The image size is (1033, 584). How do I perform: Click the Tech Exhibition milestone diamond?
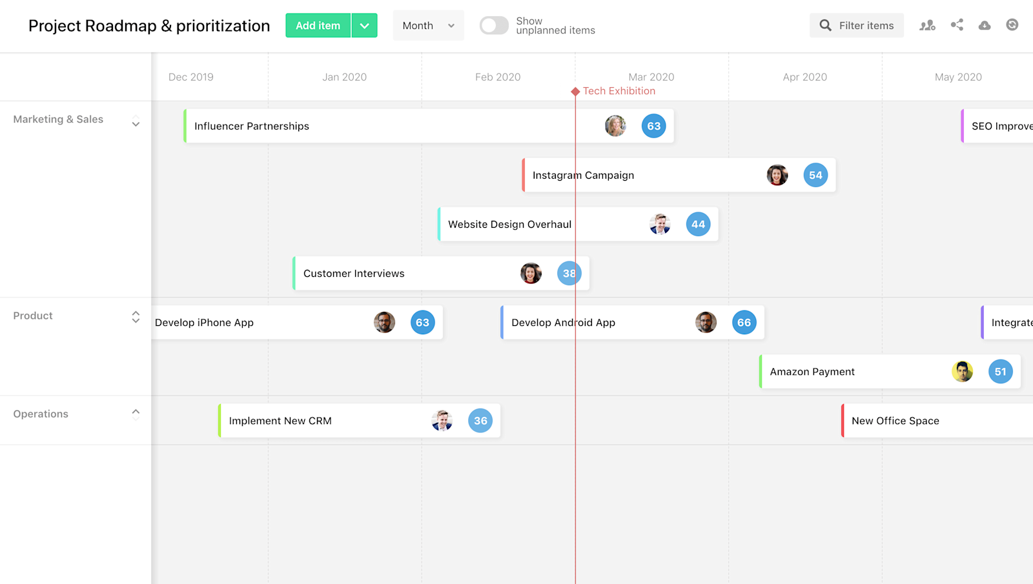coord(575,91)
